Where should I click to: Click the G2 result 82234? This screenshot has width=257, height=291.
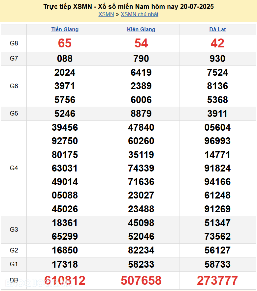(141, 250)
